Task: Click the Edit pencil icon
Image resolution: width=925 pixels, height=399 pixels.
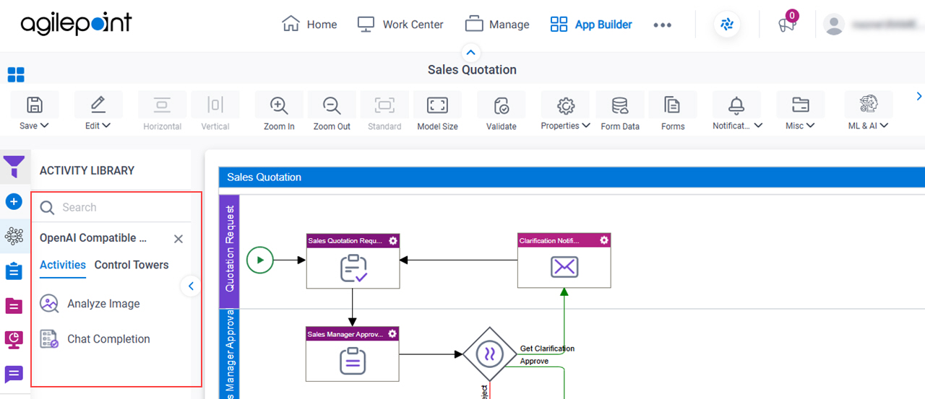Action: tap(98, 105)
